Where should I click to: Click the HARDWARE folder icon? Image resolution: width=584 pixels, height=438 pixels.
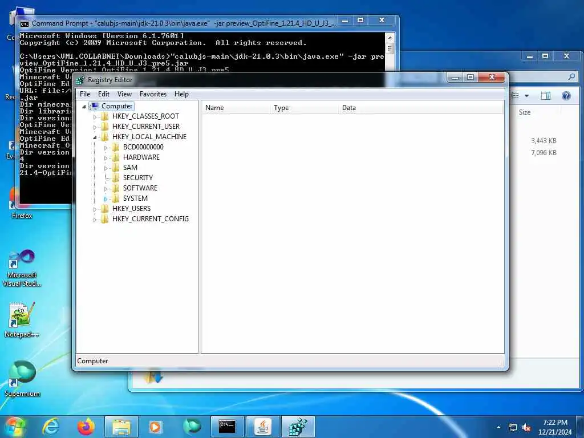click(x=116, y=157)
